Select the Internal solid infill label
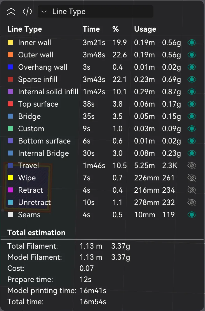 (48, 92)
